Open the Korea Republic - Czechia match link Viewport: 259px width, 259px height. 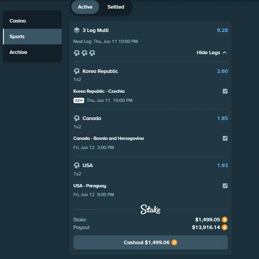[99, 91]
